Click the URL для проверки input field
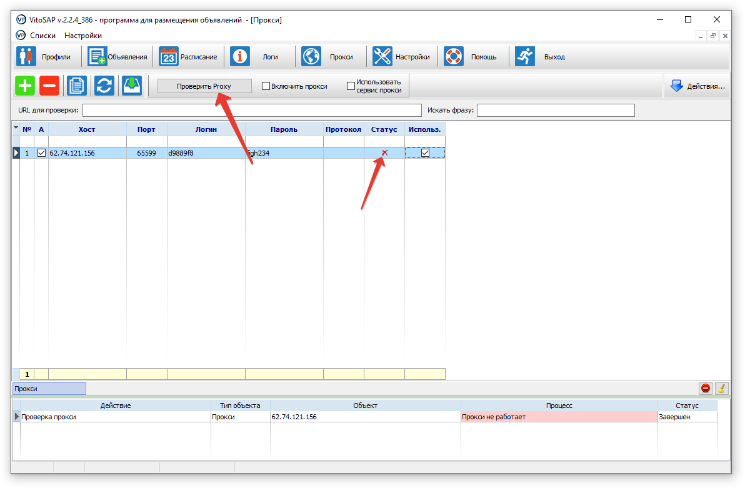 pos(252,111)
